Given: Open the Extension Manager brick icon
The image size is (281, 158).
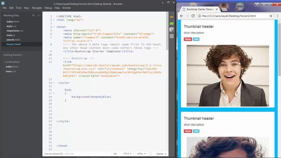Looking at the screenshot, I should [172, 23].
